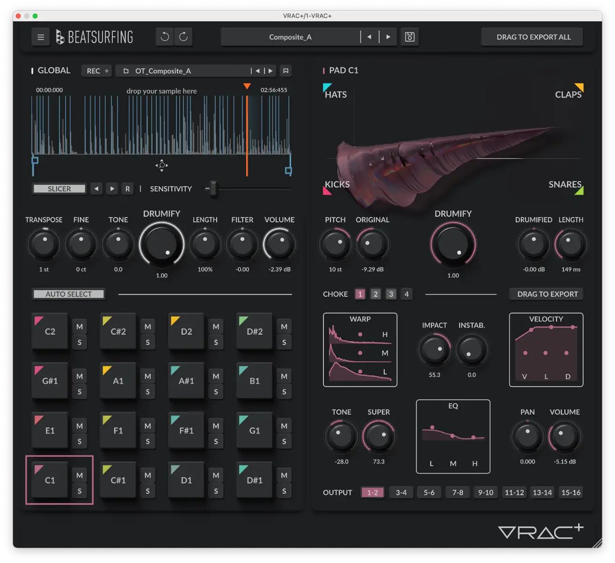This screenshot has height=563, width=615.
Task: Solo pad G1
Action: pyautogui.click(x=284, y=442)
